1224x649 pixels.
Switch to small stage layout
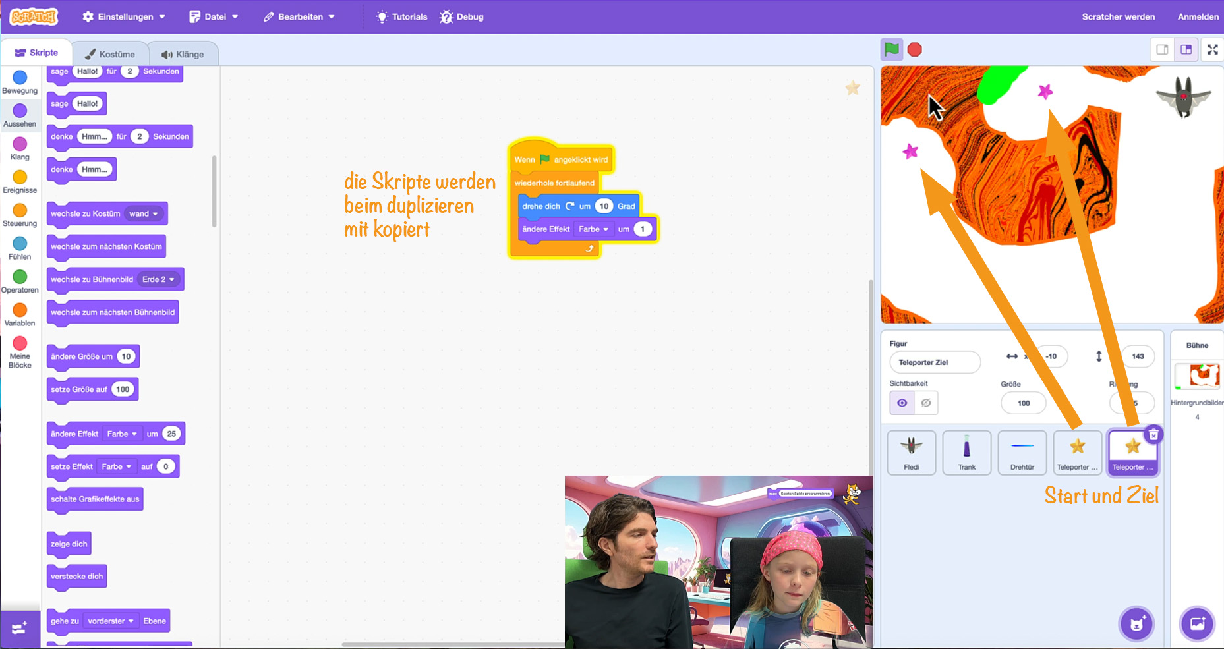click(x=1162, y=49)
